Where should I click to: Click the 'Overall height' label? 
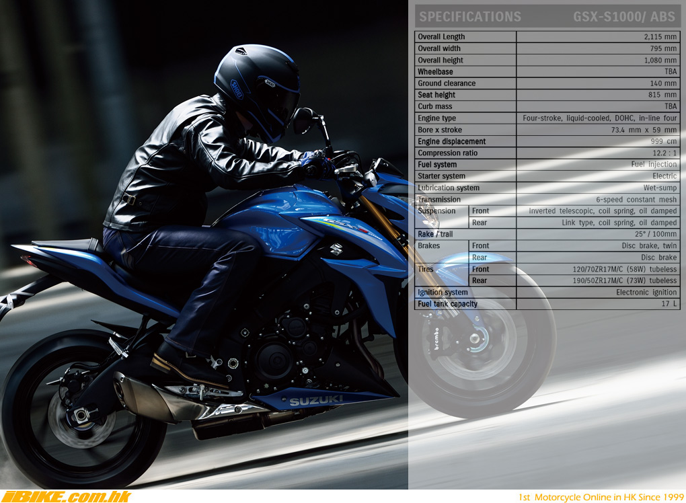(x=440, y=61)
